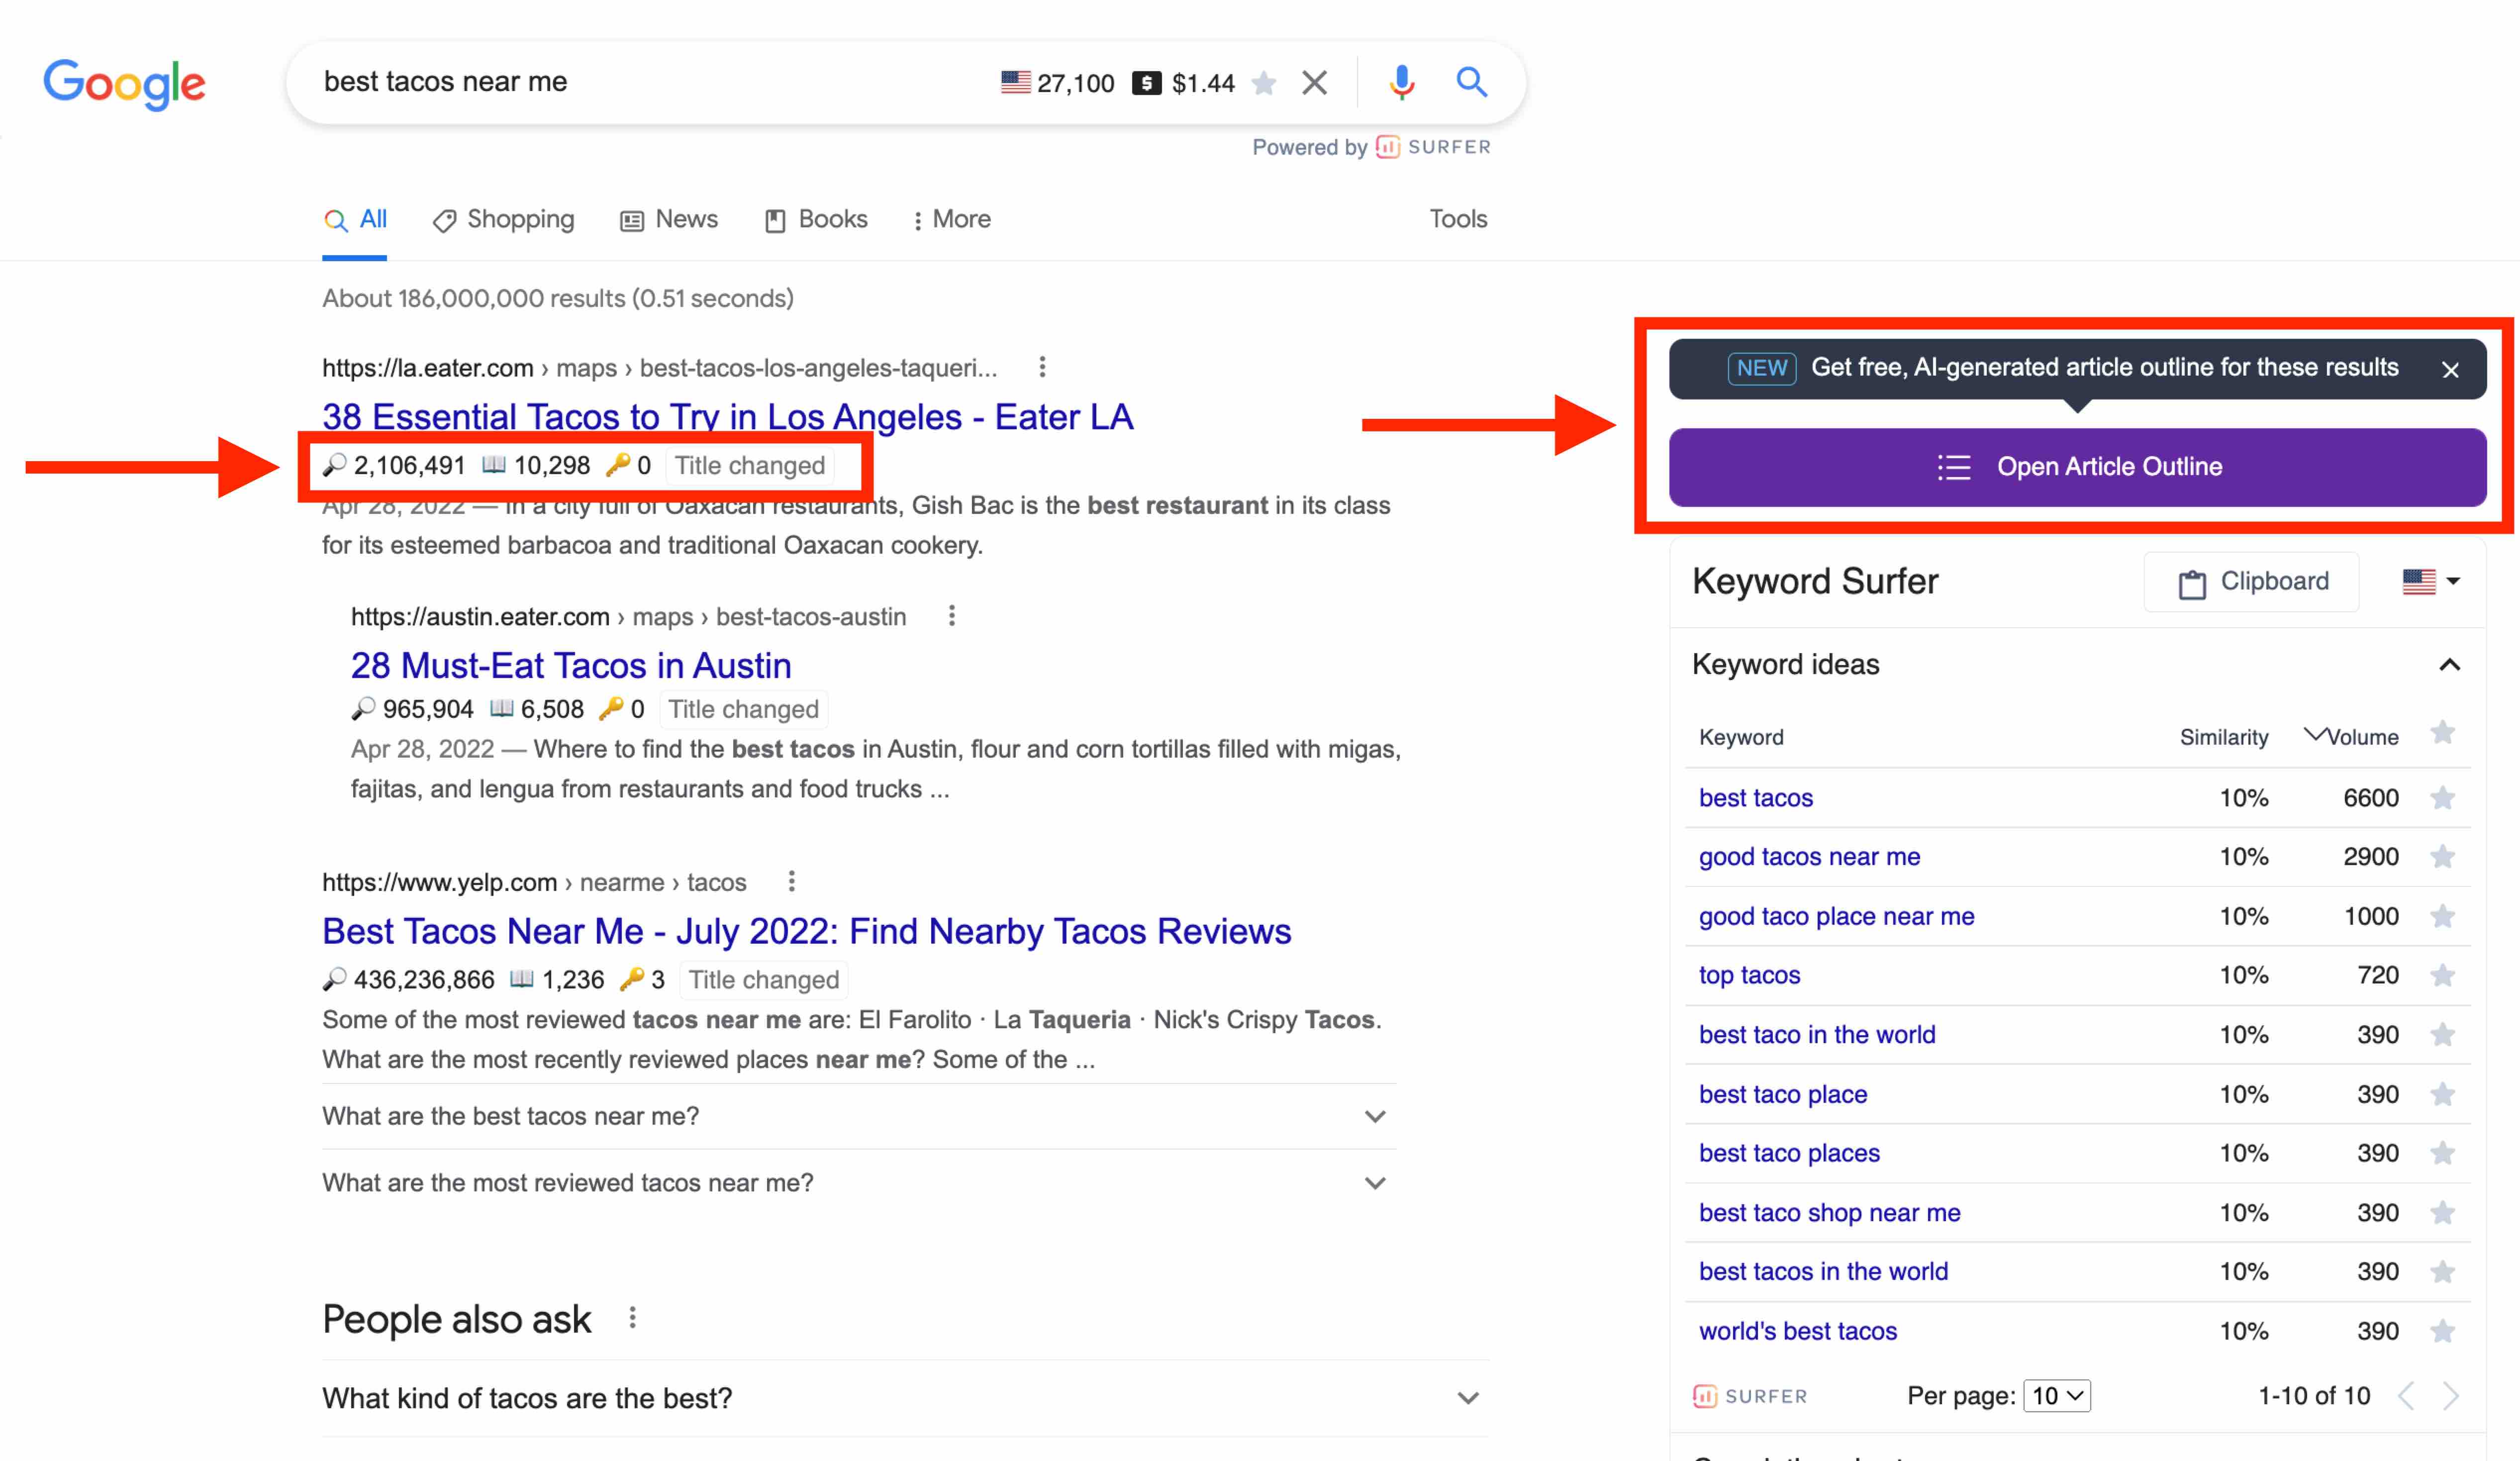Open the People also ask options menu
The image size is (2520, 1461).
tap(632, 1318)
